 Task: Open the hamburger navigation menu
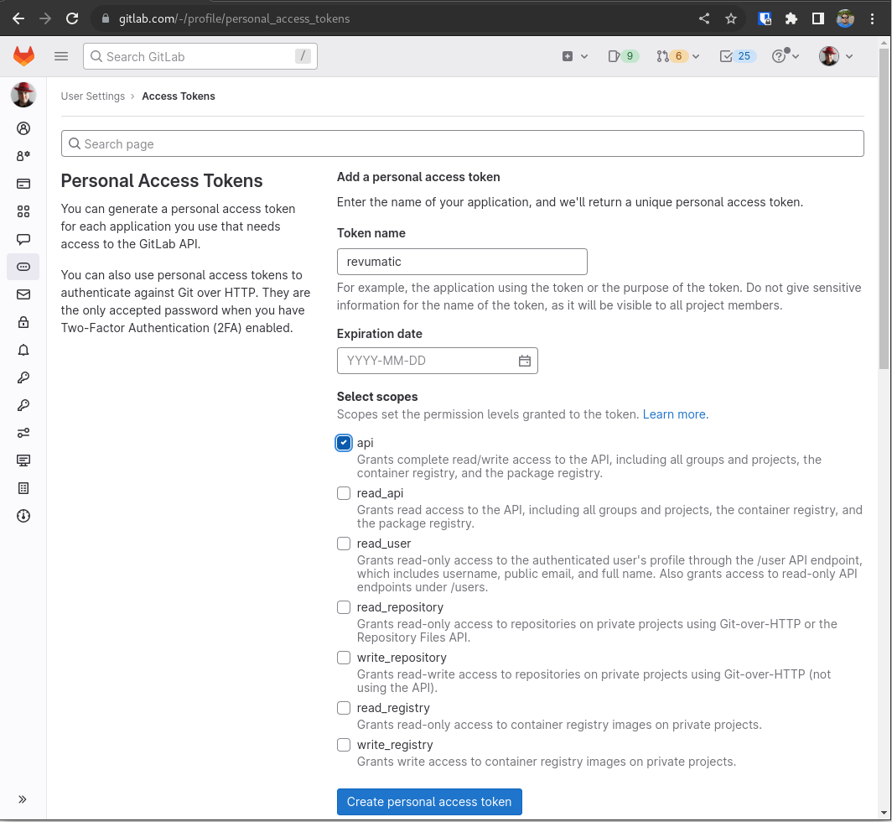[x=60, y=56]
